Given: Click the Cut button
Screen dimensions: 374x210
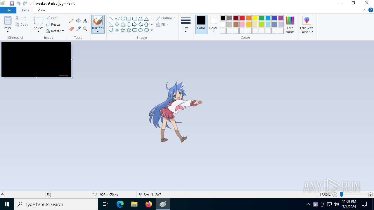Looking at the screenshot, I should (21, 18).
